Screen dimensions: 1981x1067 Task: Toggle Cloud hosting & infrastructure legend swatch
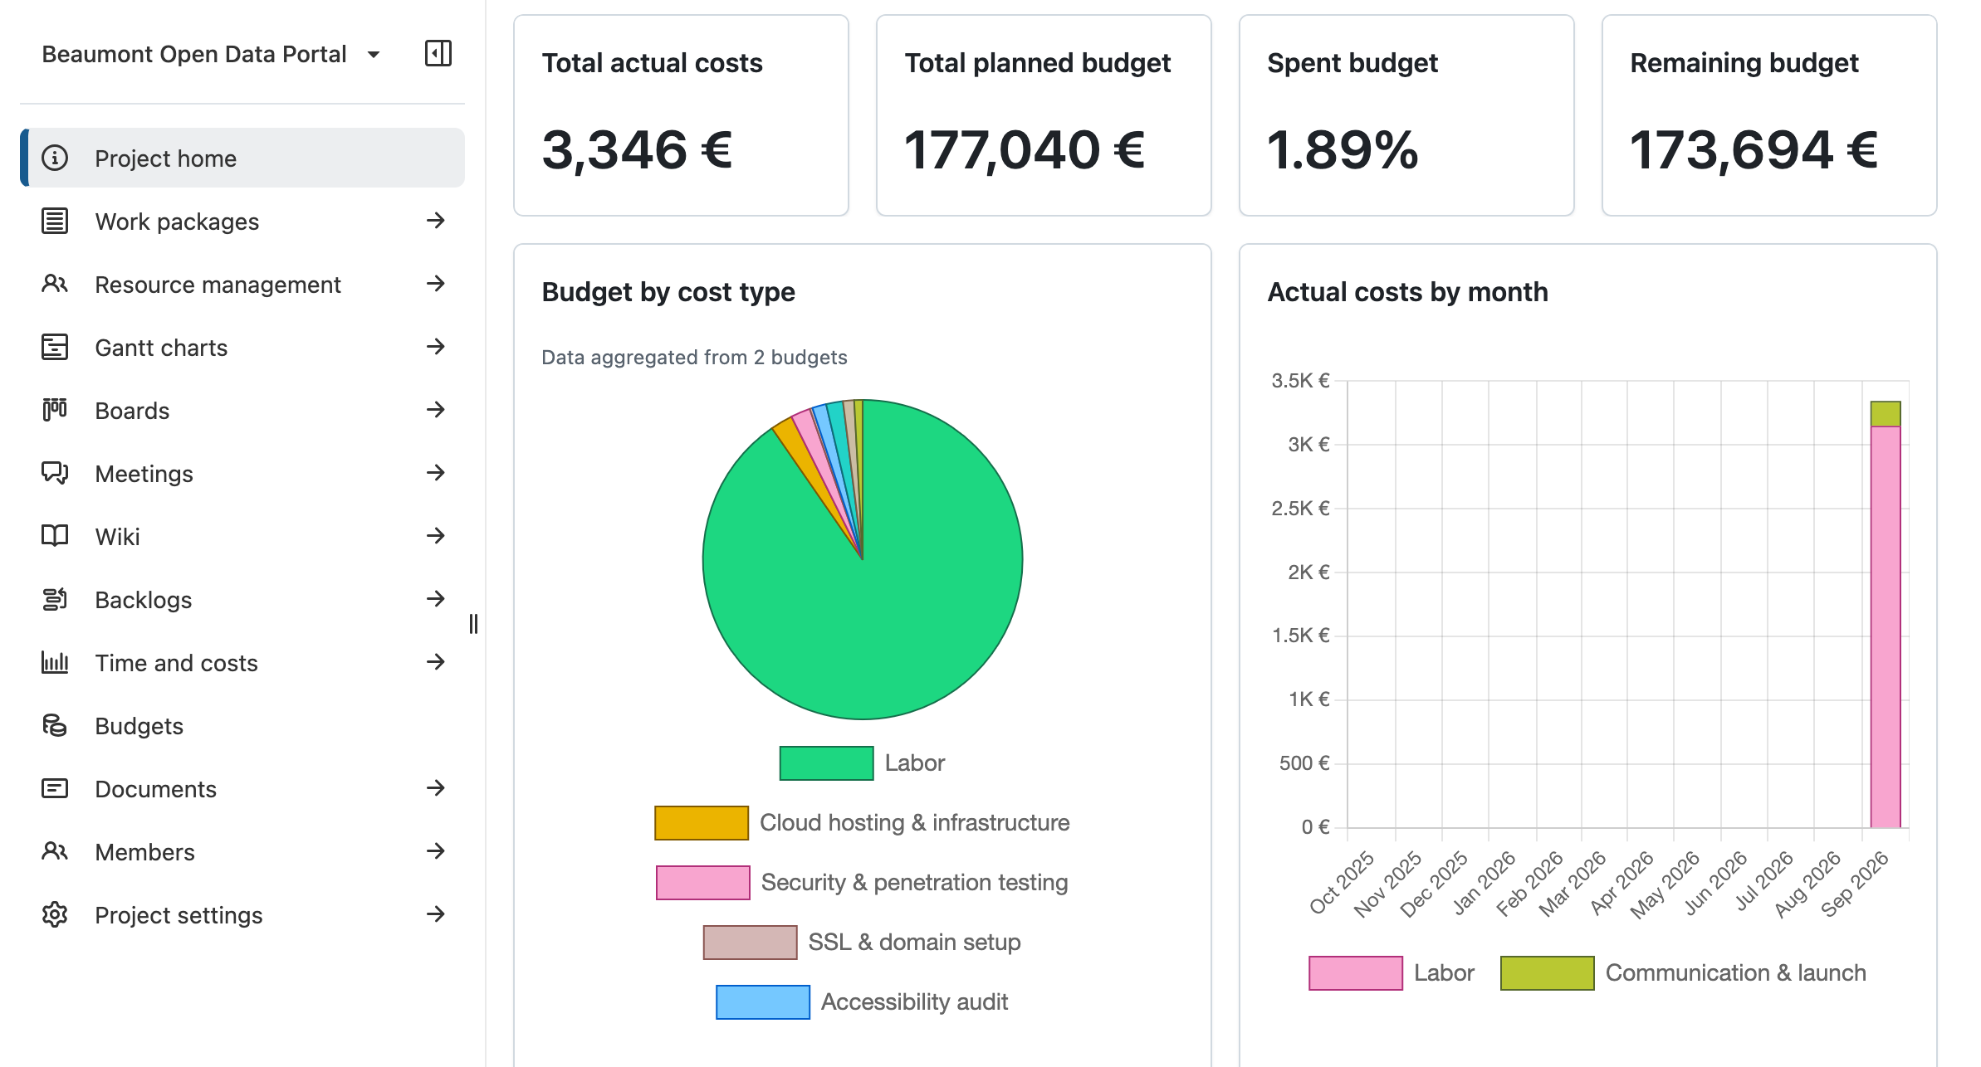(x=702, y=822)
